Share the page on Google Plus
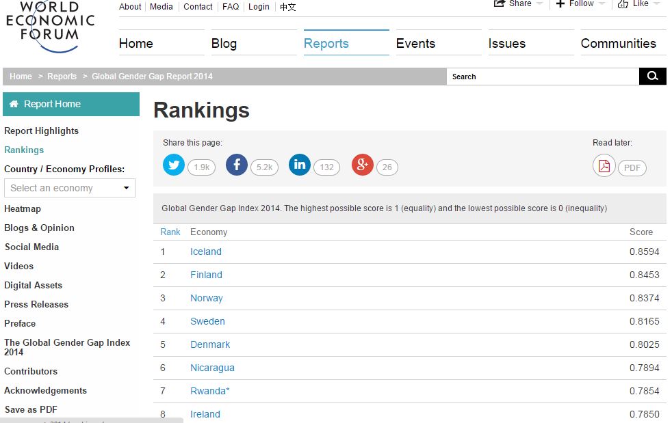The image size is (672, 423). tap(363, 165)
